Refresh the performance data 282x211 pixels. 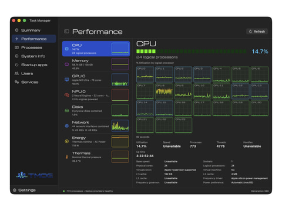coord(257,32)
